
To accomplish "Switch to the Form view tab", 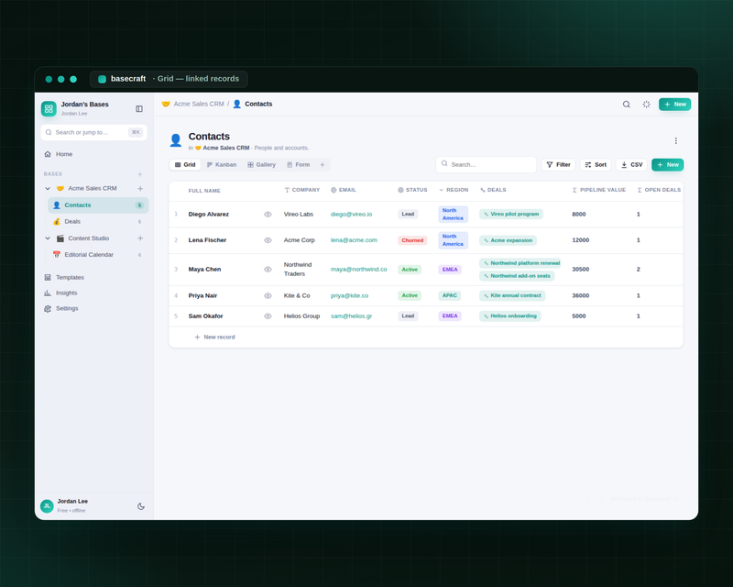I will pyautogui.click(x=299, y=165).
